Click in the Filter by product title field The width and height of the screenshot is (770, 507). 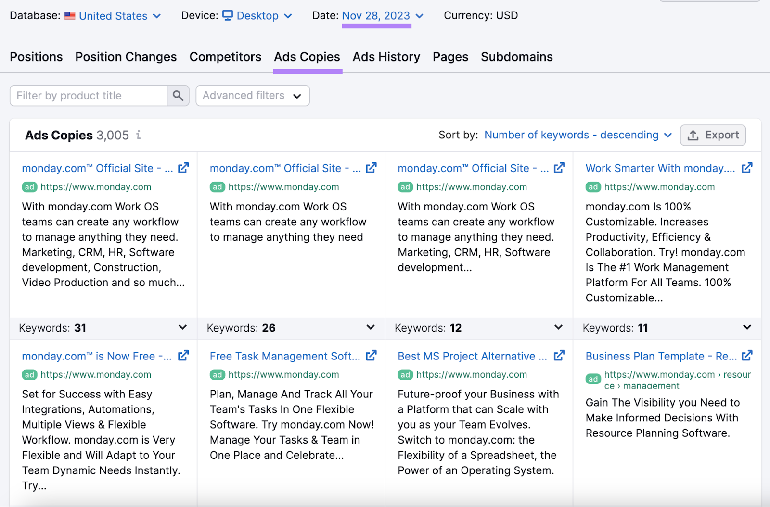87,95
